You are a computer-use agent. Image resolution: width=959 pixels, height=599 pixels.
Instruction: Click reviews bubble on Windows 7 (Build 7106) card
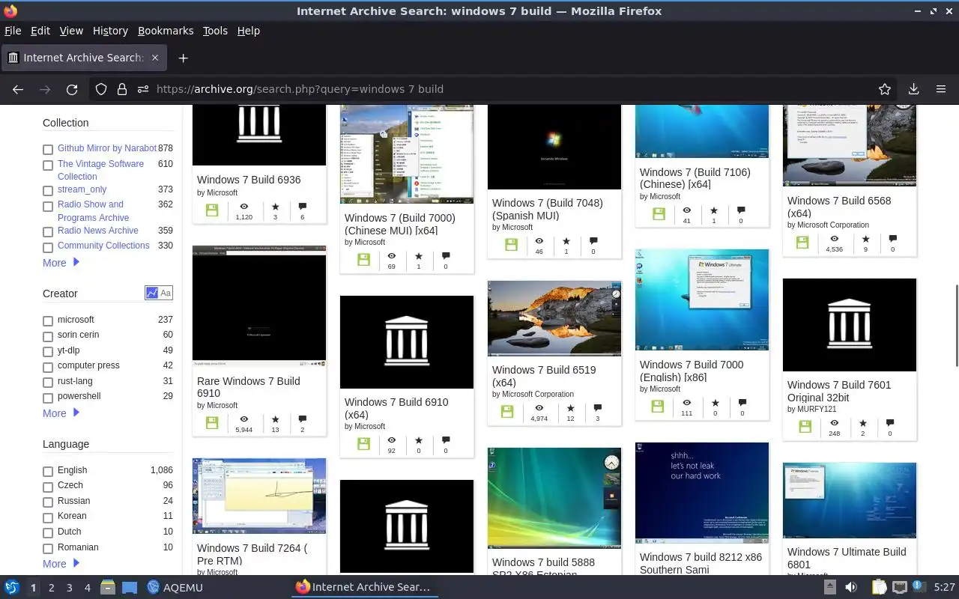point(741,210)
